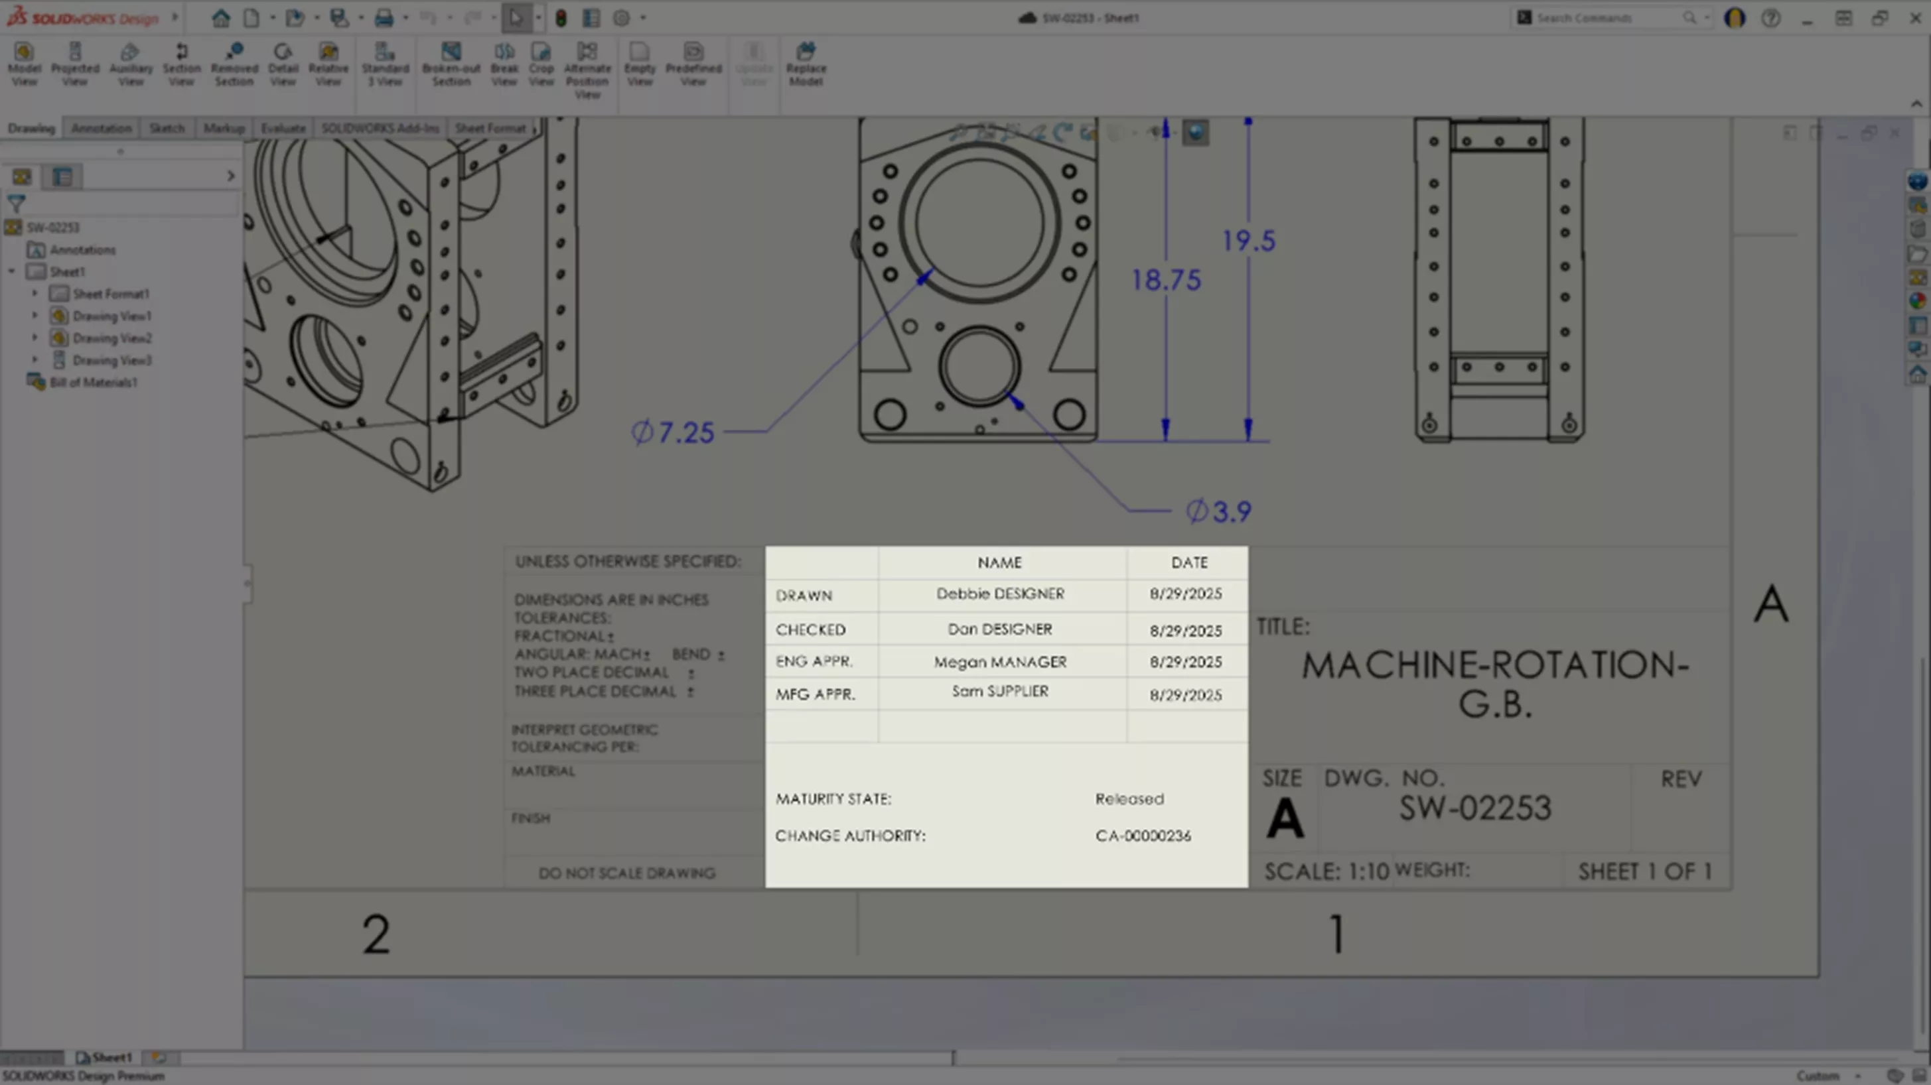
Task: Activate the Standard 3 View tool
Action: 385,64
